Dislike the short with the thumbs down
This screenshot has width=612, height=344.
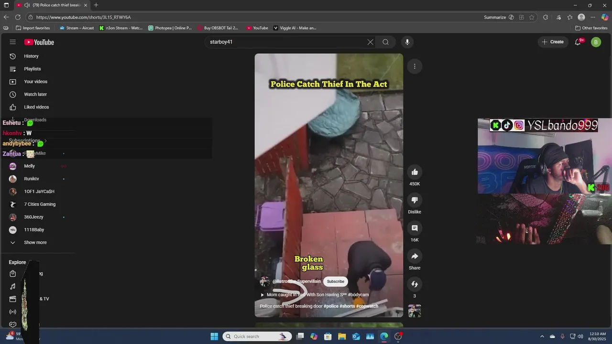415,200
